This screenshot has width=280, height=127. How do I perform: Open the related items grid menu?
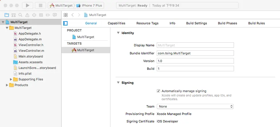(65, 15)
